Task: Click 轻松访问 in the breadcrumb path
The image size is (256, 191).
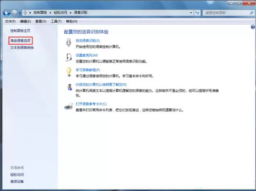Action: [x=61, y=13]
